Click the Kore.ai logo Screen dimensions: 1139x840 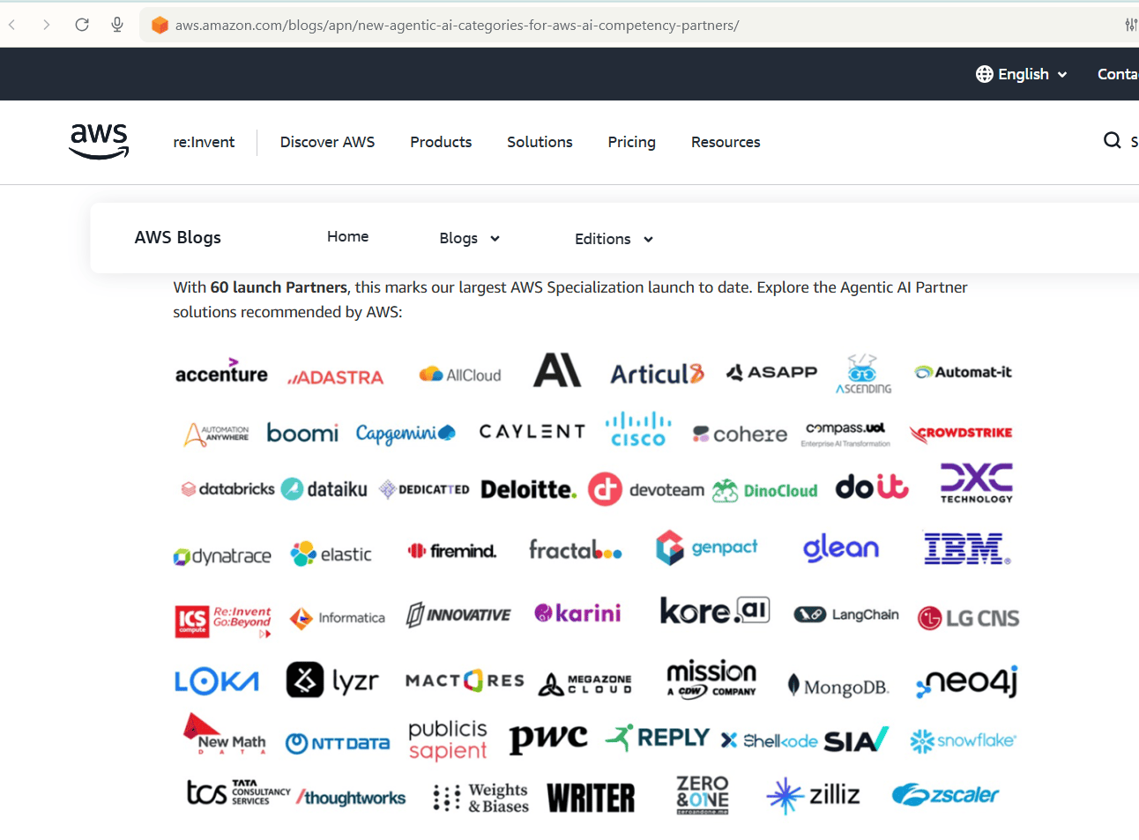pos(715,610)
